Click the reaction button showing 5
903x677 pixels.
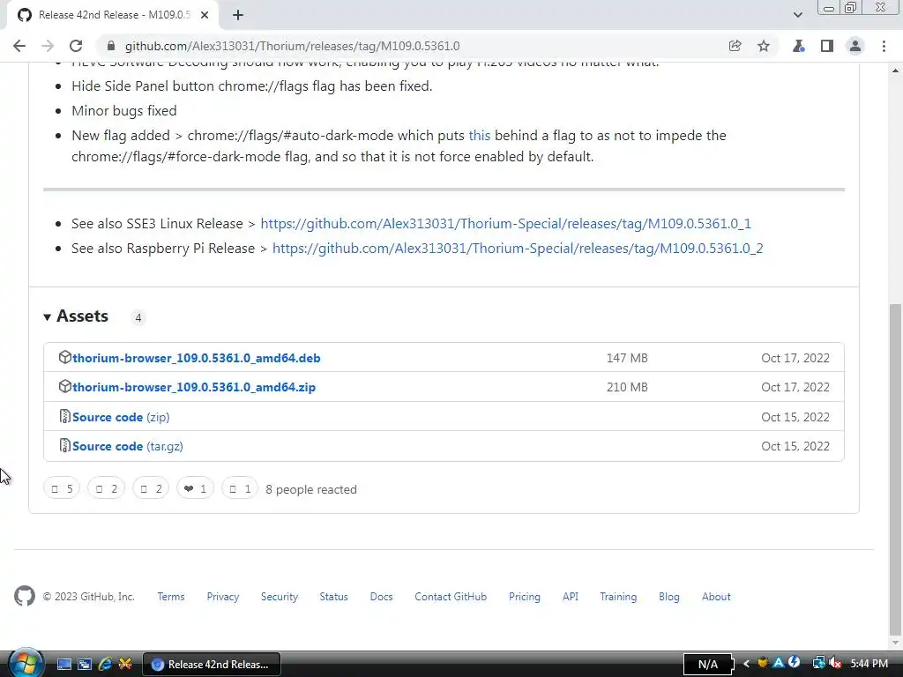pyautogui.click(x=62, y=488)
